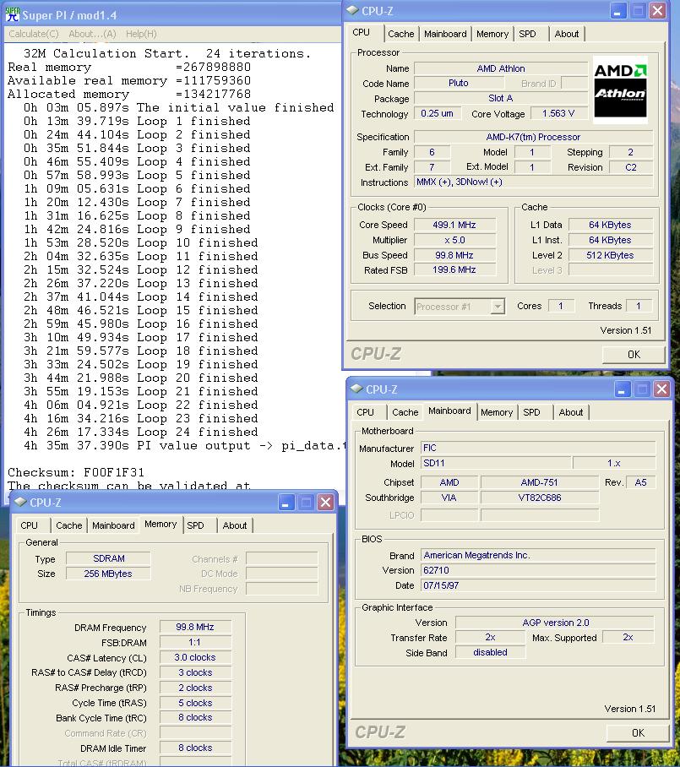This screenshot has width=680, height=767.
Task: Click the Level 2 cache value 512 KBytes
Action: point(610,255)
